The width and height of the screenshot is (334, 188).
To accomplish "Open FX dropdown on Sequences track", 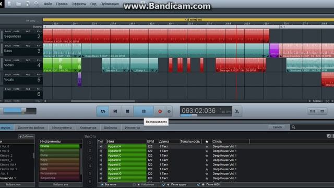I will (x=39, y=31).
